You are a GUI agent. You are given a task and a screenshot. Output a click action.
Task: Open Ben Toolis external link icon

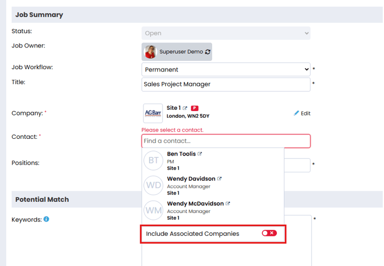(200, 154)
